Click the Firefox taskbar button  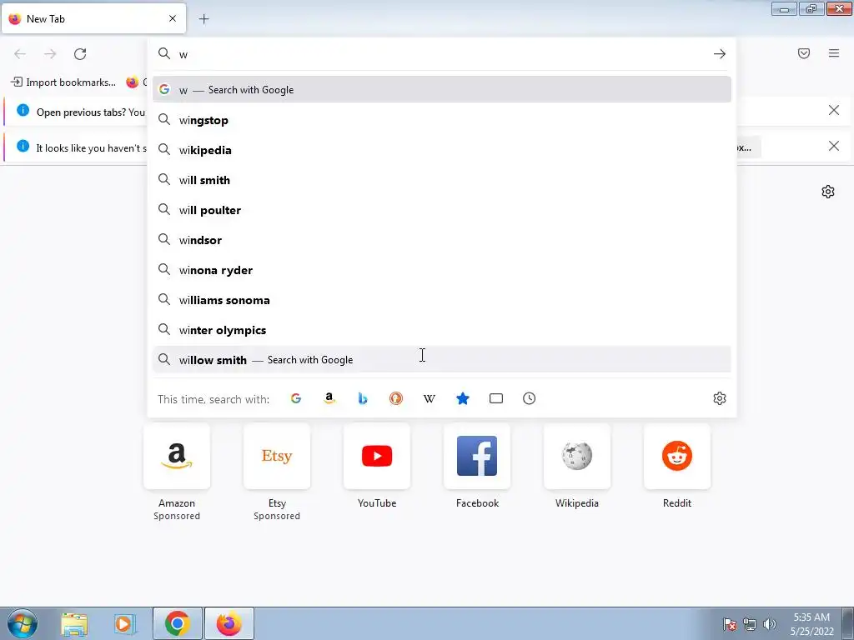(x=229, y=623)
